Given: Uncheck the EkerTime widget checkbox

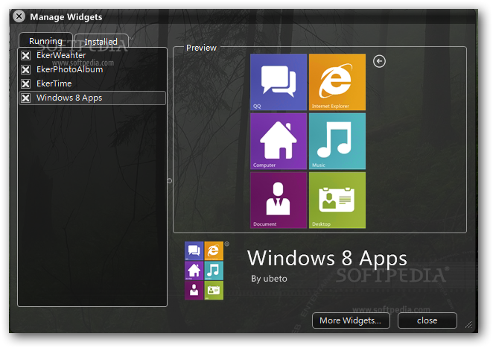Looking at the screenshot, I should click(26, 83).
